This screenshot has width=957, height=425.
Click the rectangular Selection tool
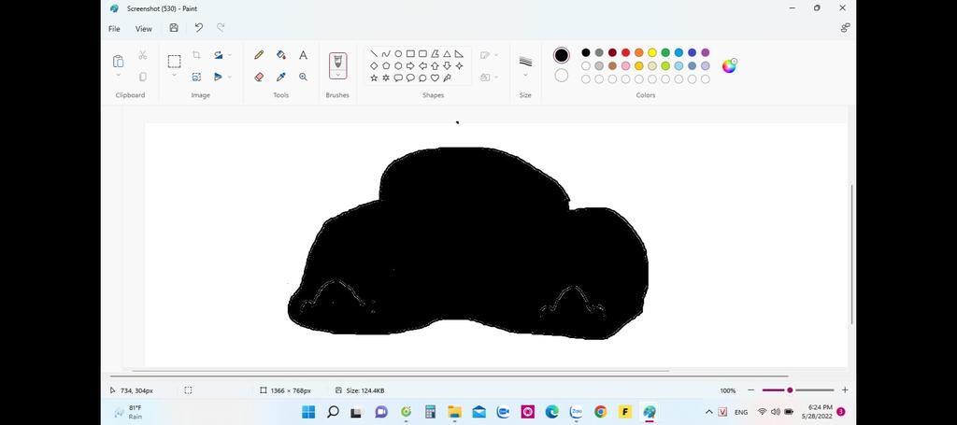pos(174,61)
